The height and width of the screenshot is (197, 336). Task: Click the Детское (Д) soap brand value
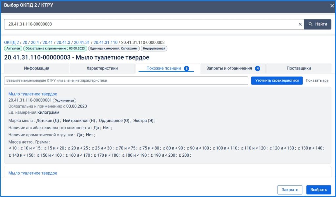click(48, 121)
